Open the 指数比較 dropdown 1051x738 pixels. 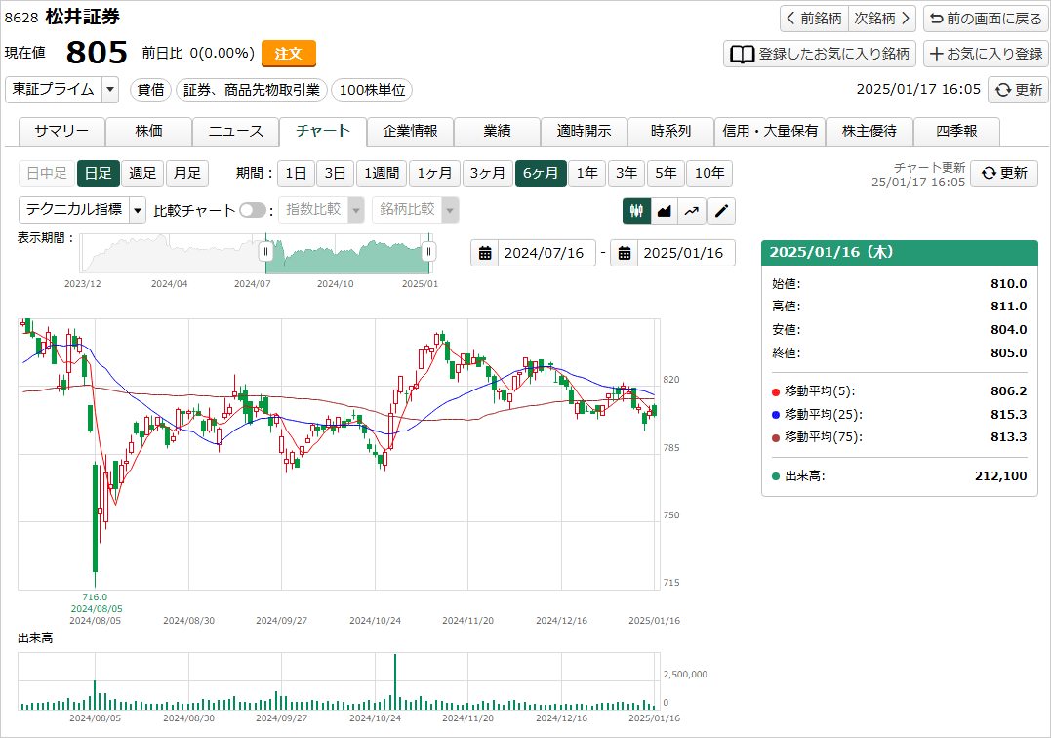(x=321, y=210)
